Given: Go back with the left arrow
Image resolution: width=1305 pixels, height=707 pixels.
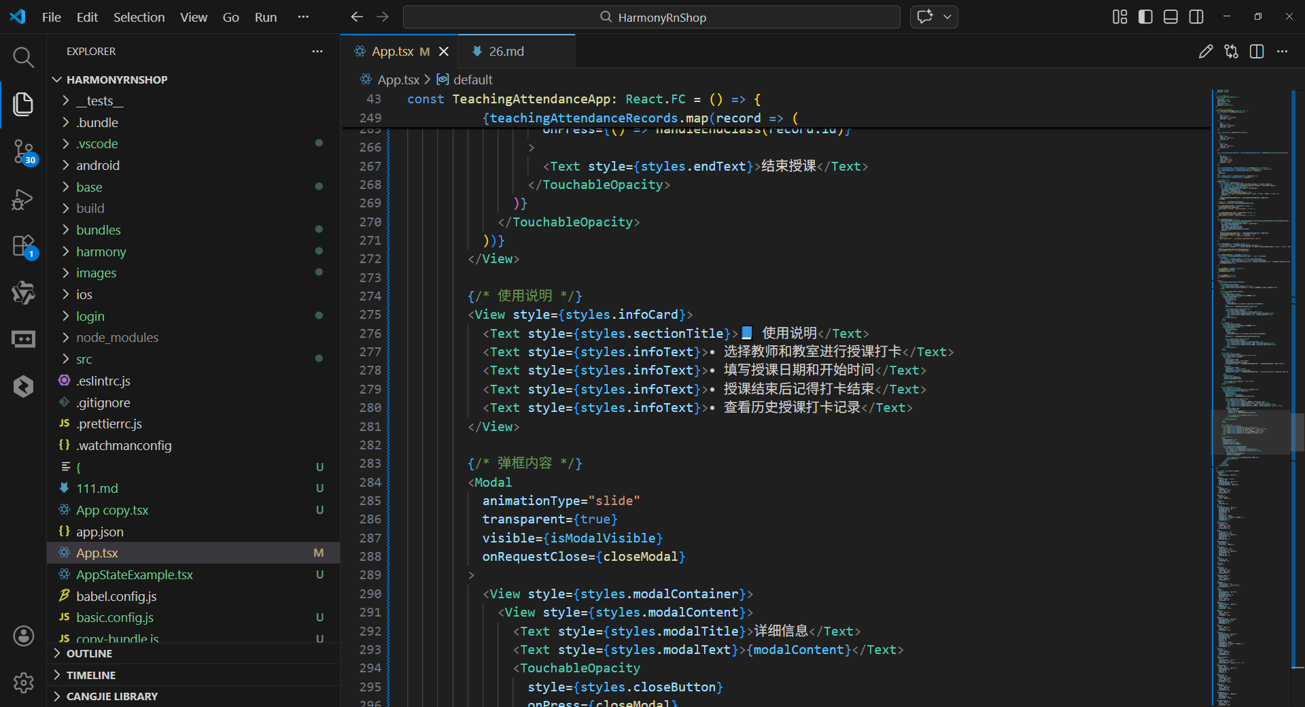Looking at the screenshot, I should point(357,17).
